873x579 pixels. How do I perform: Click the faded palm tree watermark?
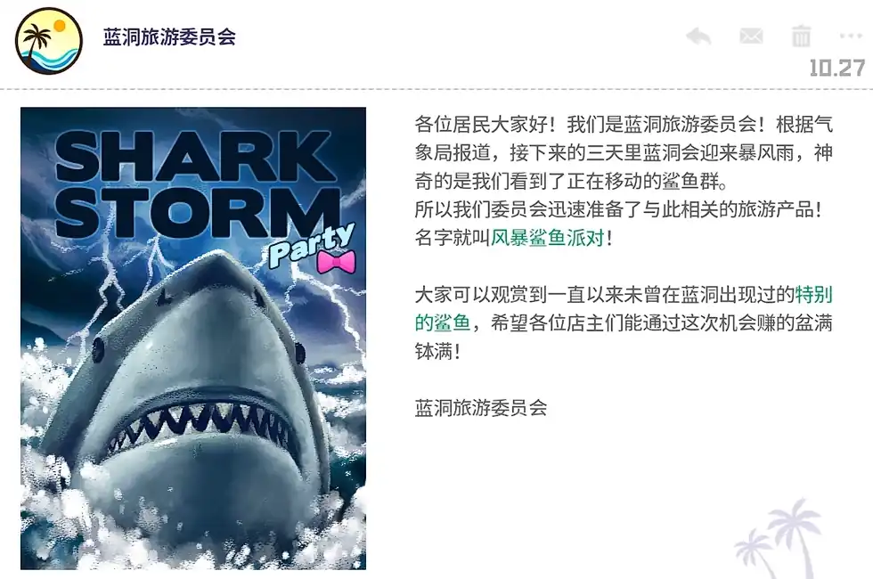[778, 537]
